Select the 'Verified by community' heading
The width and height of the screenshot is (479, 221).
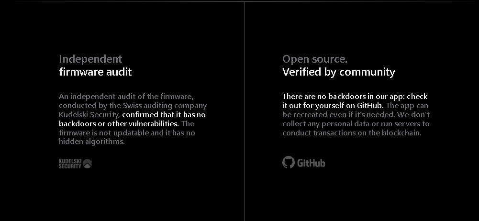point(338,72)
